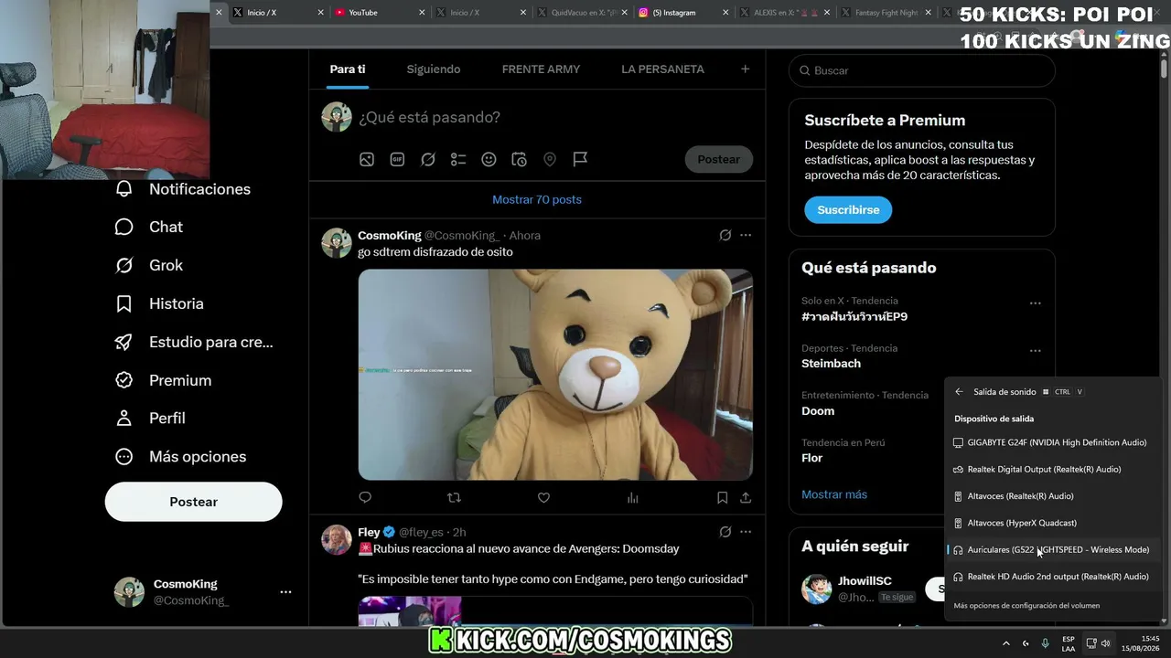
Task: Open Más opciones de configuración del volumen
Action: pos(1026,605)
